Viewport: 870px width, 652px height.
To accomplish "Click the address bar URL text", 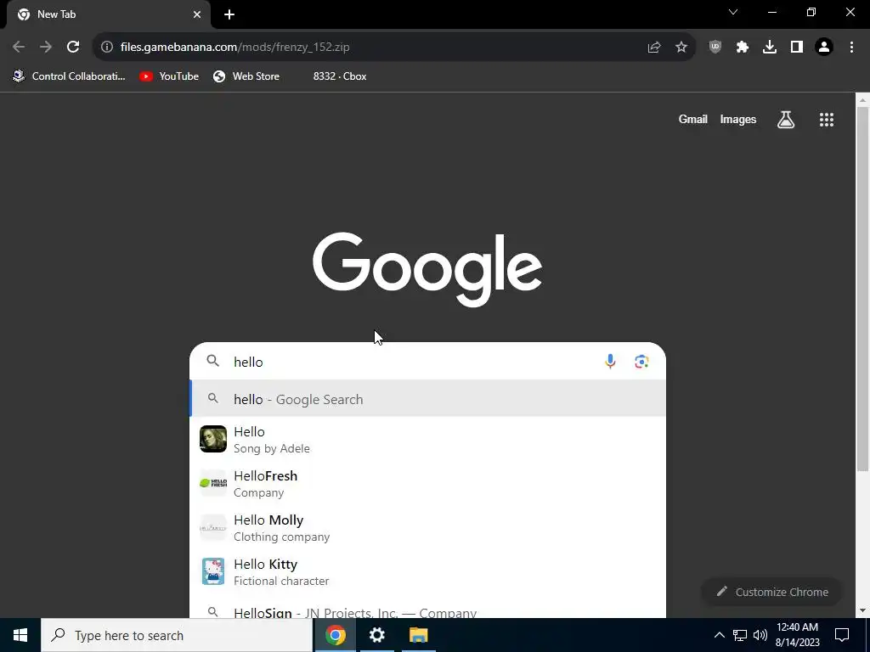I will (234, 48).
